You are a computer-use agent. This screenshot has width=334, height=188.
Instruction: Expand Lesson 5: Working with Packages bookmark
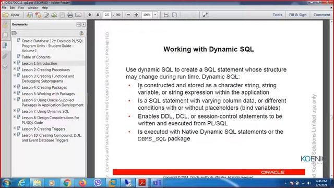click(x=15, y=93)
